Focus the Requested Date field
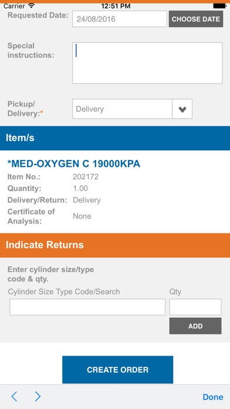 pos(120,19)
